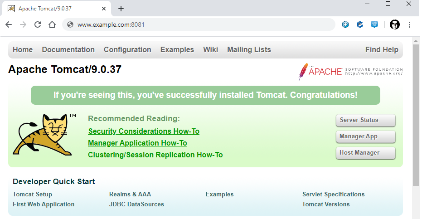Open the Home nav item
This screenshot has width=422, height=219.
click(23, 49)
